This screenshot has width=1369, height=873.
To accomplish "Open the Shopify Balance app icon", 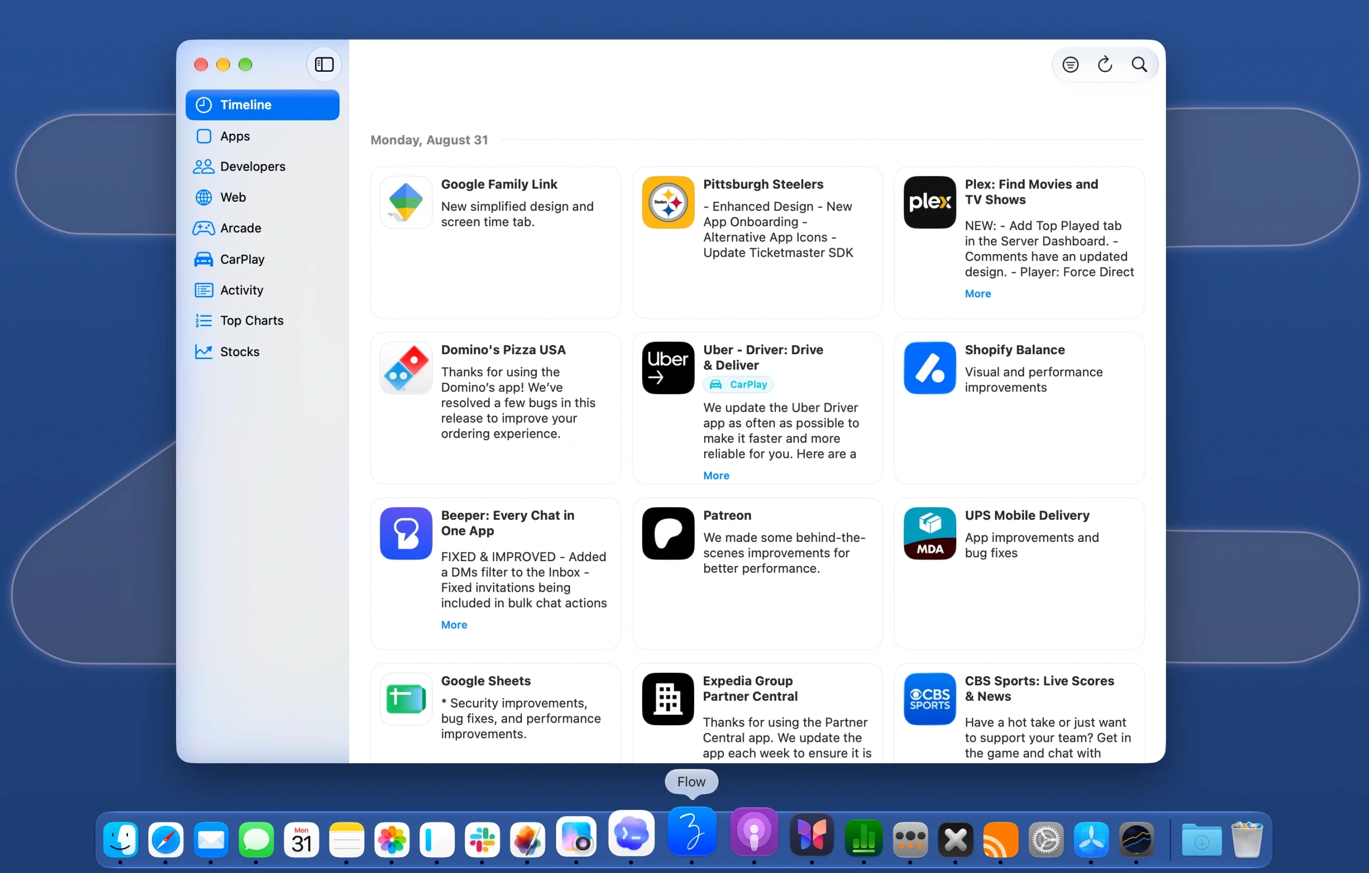I will tap(929, 368).
